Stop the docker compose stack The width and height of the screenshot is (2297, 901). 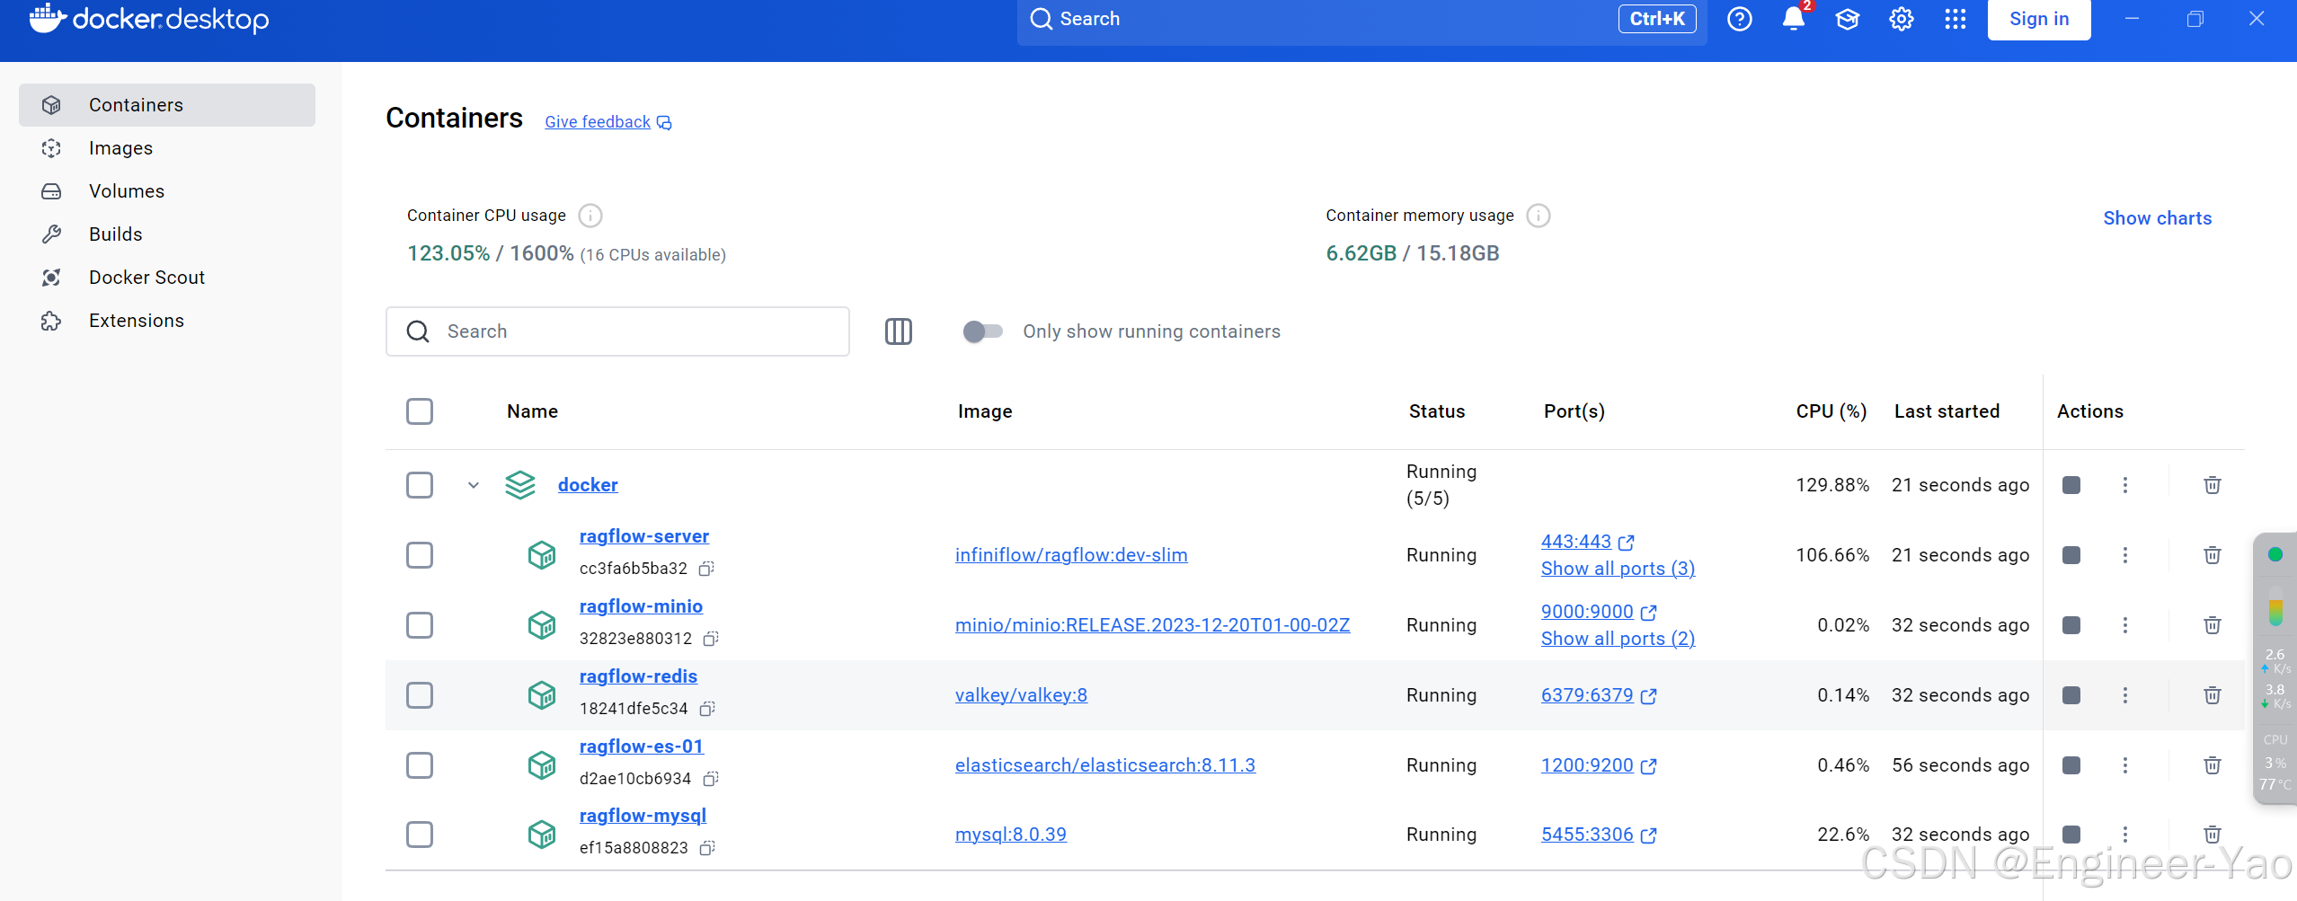pos(2071,485)
